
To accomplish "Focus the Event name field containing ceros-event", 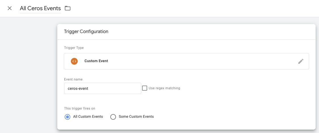I will 102,88.
